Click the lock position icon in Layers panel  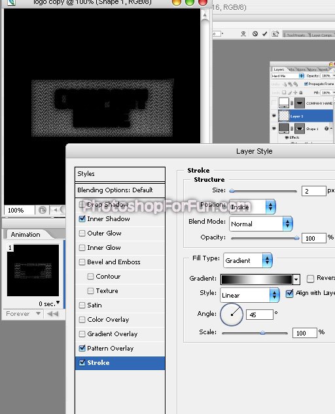[x=295, y=93]
